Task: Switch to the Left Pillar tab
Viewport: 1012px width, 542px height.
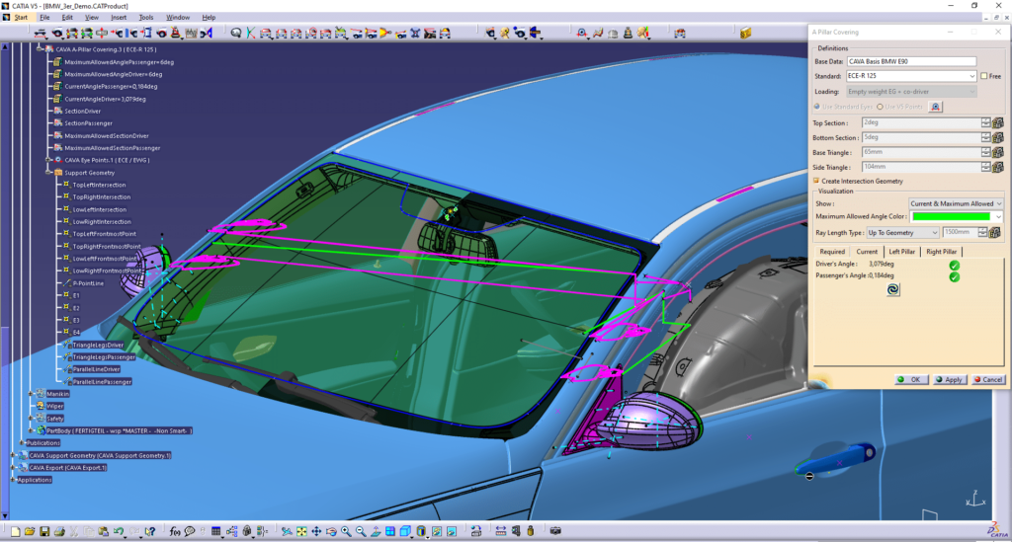Action: [901, 252]
